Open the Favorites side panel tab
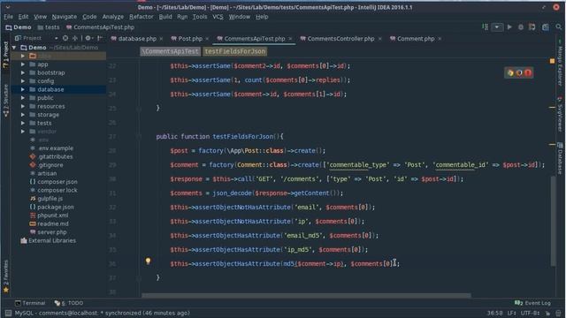The height and width of the screenshot is (318, 566). (6, 276)
